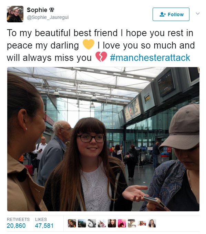The image size is (206, 234).
Task: Open second liker avatar with building photo
Action: click(82, 223)
